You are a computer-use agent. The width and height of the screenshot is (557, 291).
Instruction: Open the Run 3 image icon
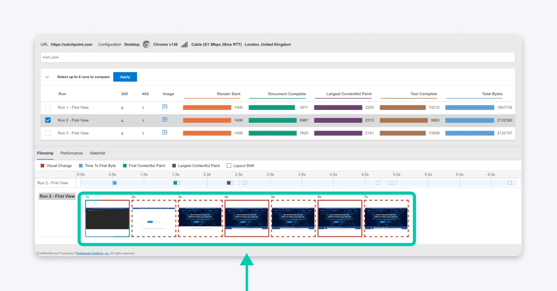pyautogui.click(x=165, y=132)
